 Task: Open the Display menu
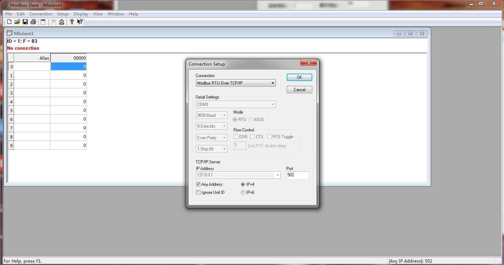pos(81,14)
